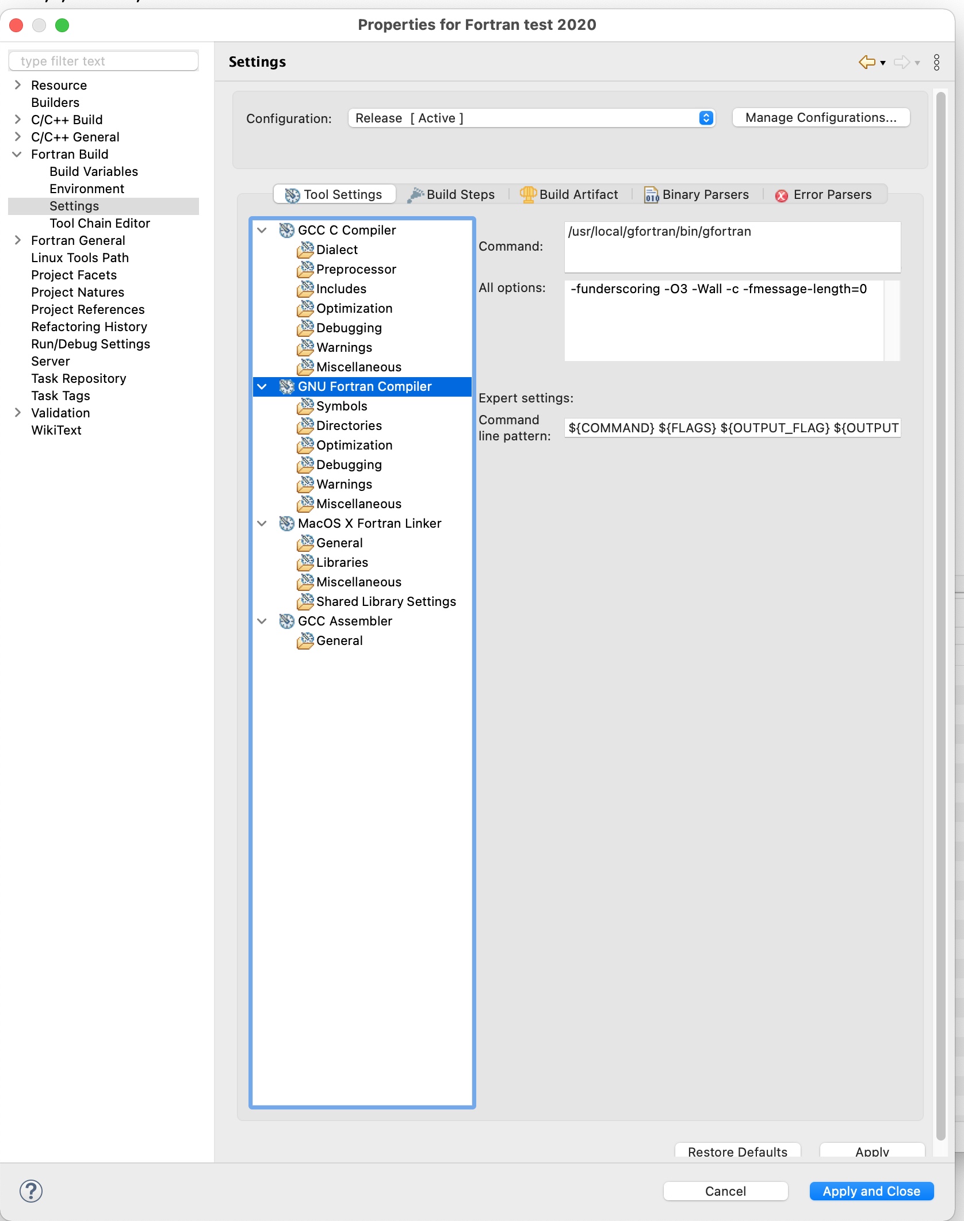Click the Error Parsers red icon
The width and height of the screenshot is (964, 1221).
[x=781, y=195]
